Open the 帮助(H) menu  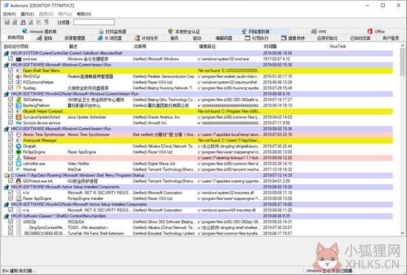84,14
